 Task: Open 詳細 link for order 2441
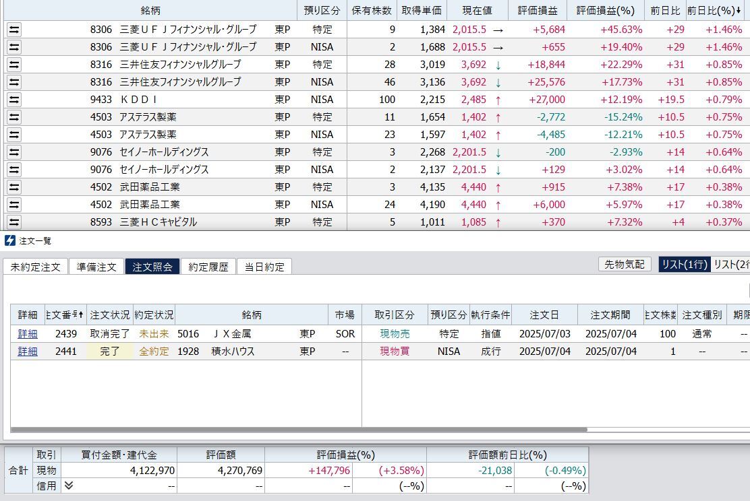pos(28,352)
